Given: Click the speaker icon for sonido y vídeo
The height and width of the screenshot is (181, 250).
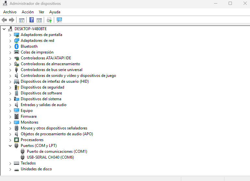Looking at the screenshot, I should coord(16,76).
